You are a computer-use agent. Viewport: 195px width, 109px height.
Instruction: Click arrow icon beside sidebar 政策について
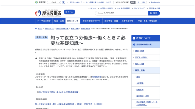point(134,38)
